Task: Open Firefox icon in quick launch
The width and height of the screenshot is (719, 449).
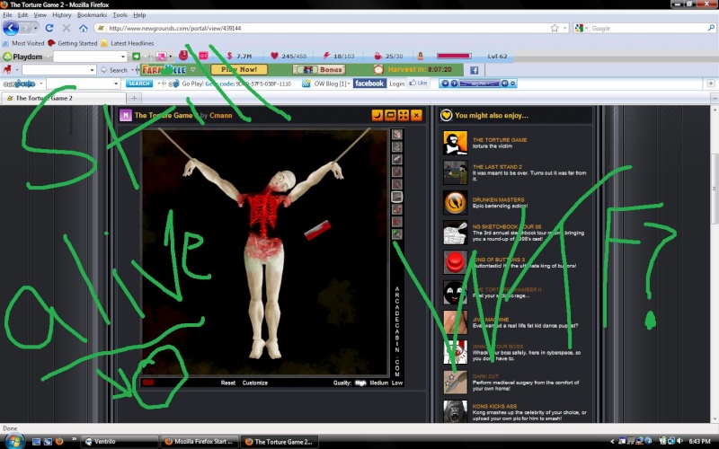Action: [59, 442]
